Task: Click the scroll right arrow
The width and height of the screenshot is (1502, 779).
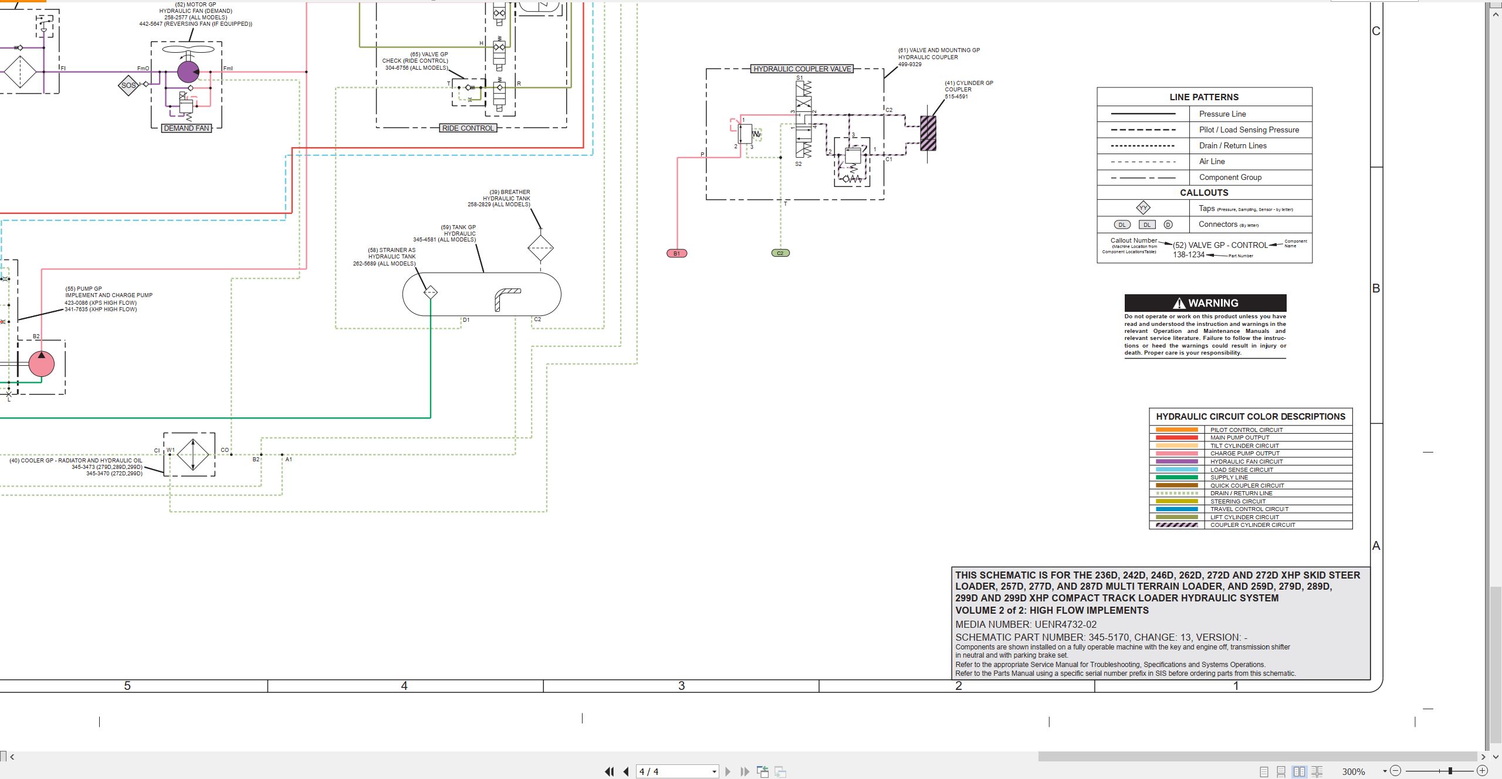Action: [1483, 757]
